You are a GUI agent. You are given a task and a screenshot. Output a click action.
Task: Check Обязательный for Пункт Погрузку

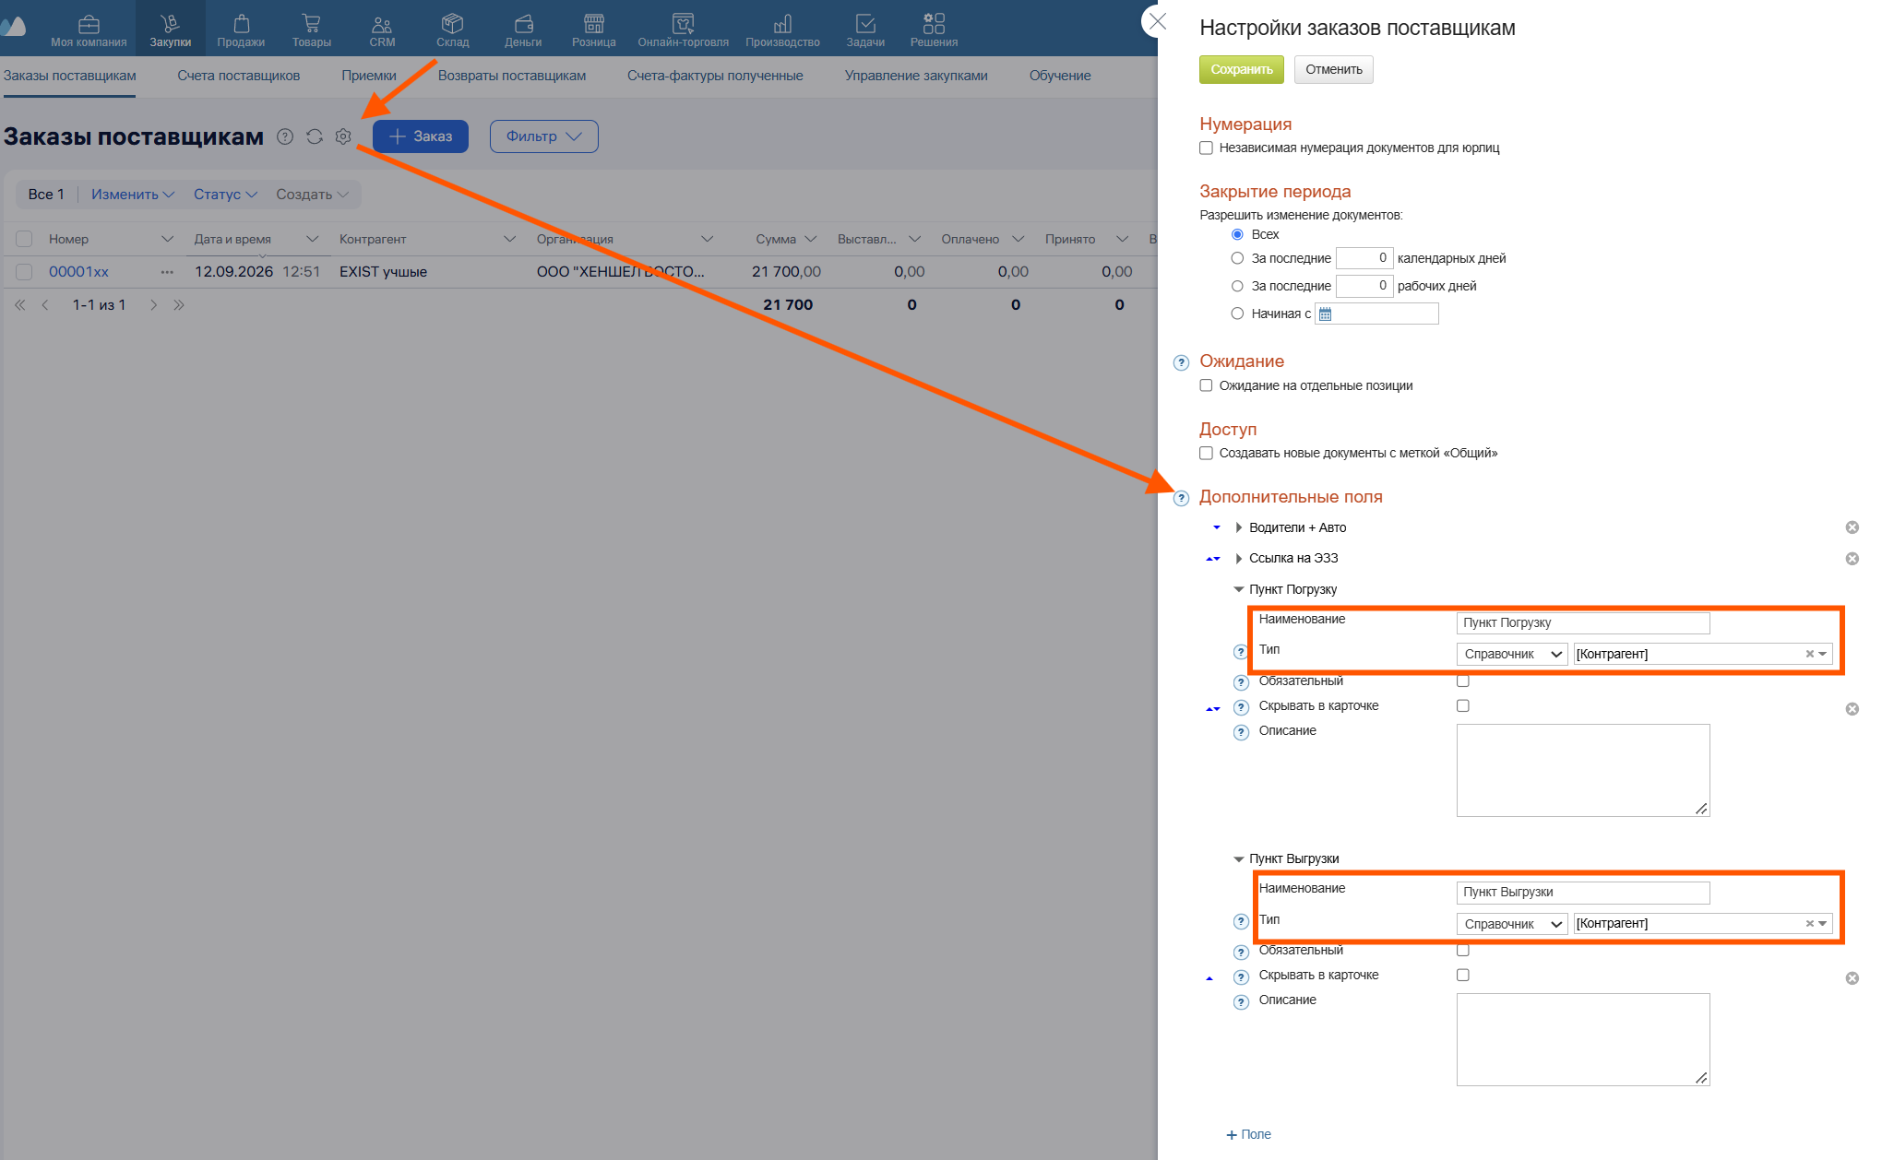tap(1462, 681)
